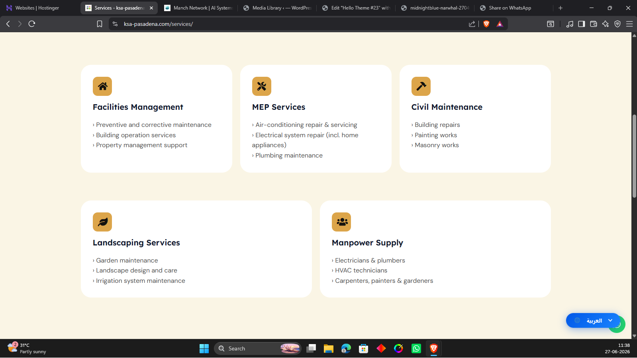637x358 pixels.
Task: Open the Brave playlist music icon
Action: (x=570, y=24)
